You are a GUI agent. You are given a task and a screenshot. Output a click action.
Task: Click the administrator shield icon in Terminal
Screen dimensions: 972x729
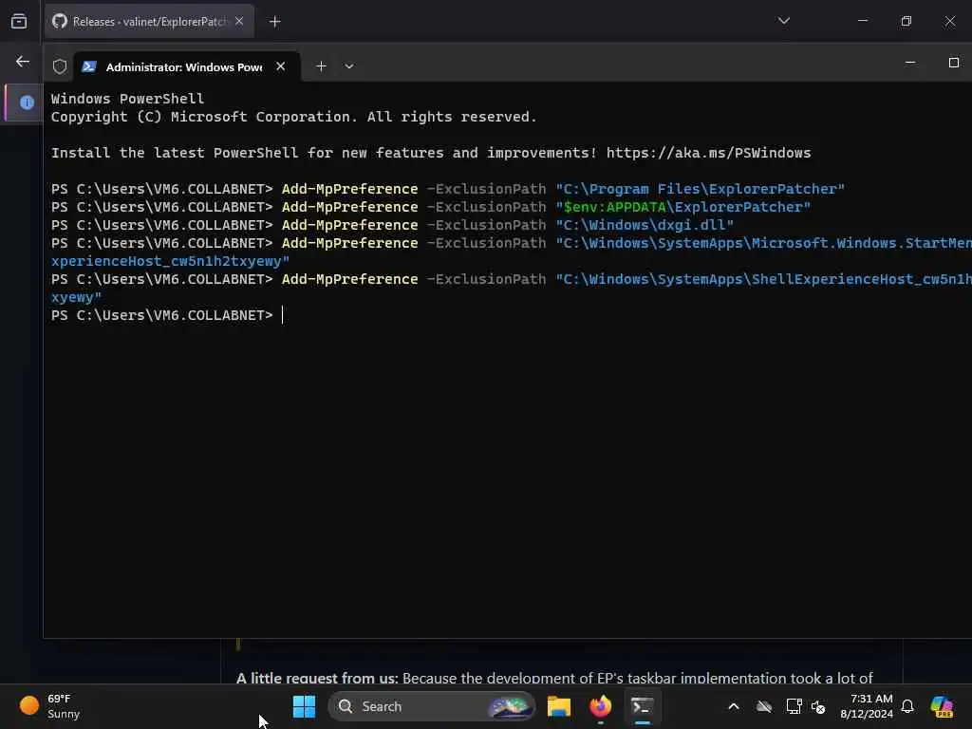60,66
